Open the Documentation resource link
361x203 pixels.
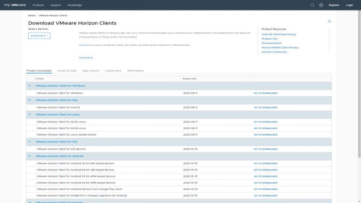pos(271,43)
